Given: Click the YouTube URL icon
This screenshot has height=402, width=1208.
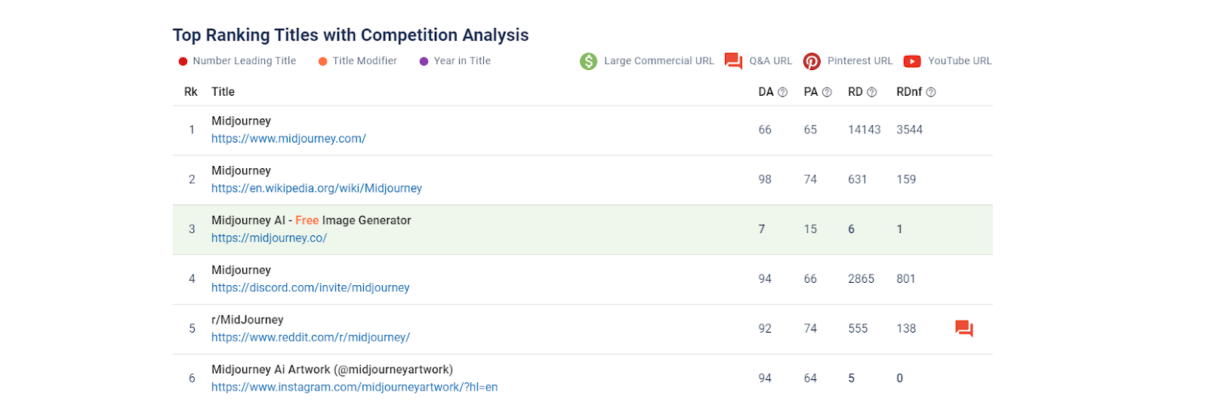Looking at the screenshot, I should [x=912, y=61].
